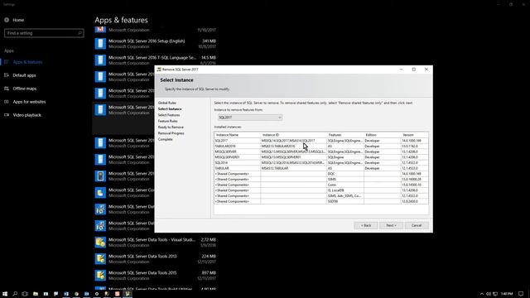Click icon of SQL Server 2016 T-SQL entry
This screenshot has height=298, width=530.
click(100, 60)
